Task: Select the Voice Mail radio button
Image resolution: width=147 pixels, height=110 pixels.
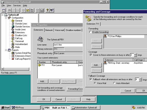Action: coord(95,83)
